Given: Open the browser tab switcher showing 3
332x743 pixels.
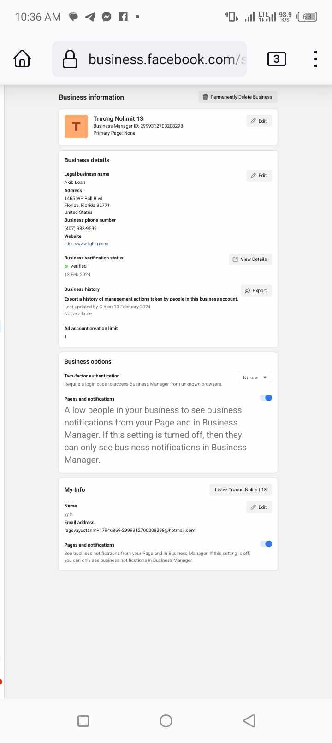Looking at the screenshot, I should click(x=277, y=59).
